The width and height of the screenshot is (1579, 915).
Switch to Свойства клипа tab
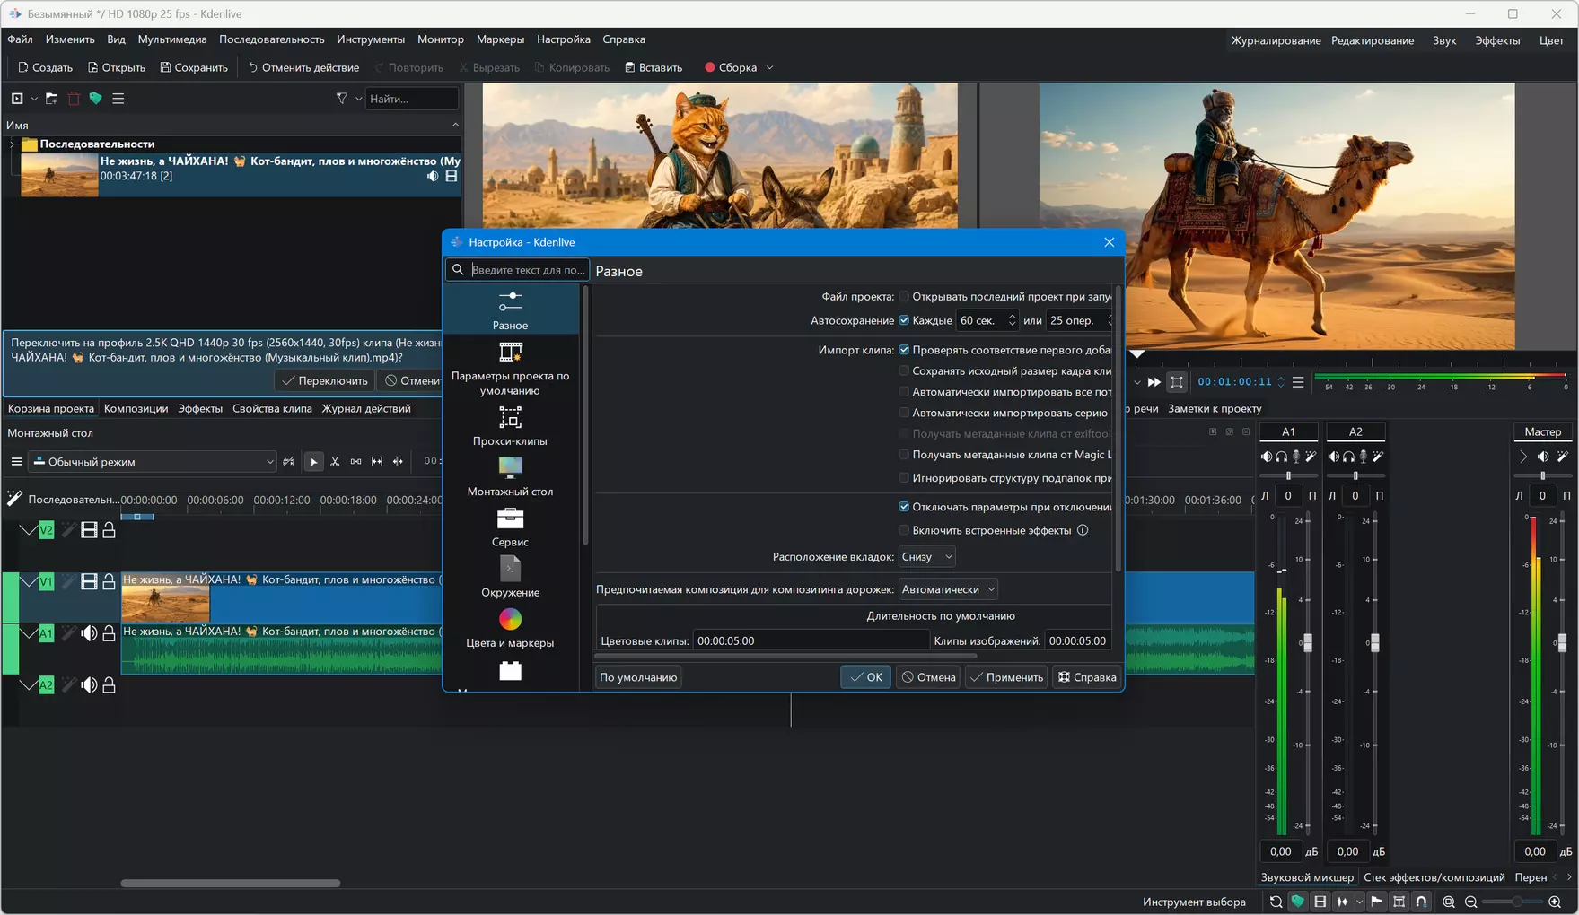(272, 408)
